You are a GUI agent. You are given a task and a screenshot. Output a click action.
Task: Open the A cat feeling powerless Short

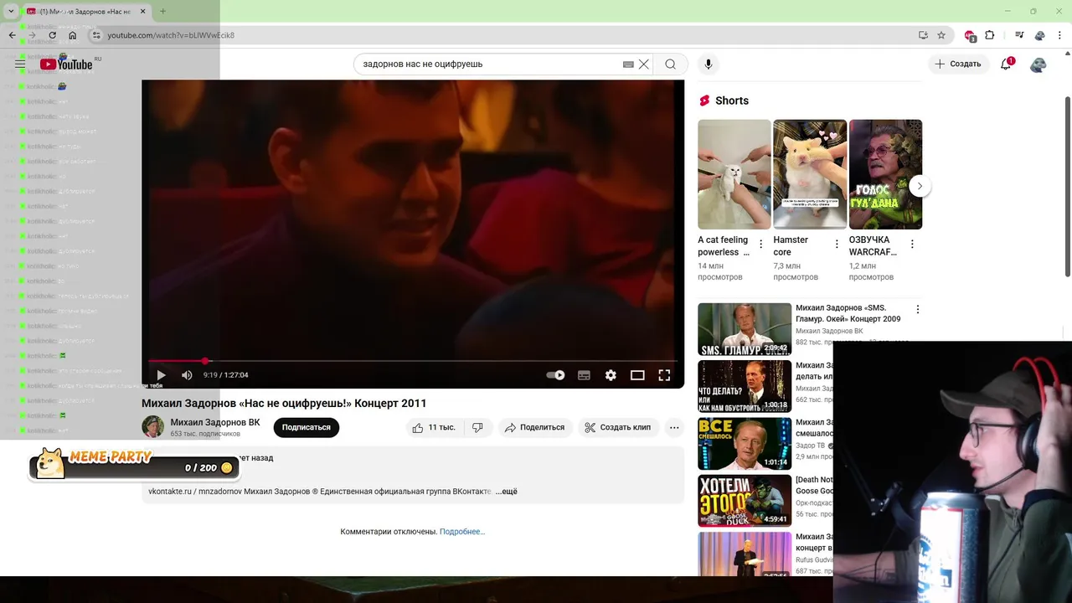click(734, 174)
